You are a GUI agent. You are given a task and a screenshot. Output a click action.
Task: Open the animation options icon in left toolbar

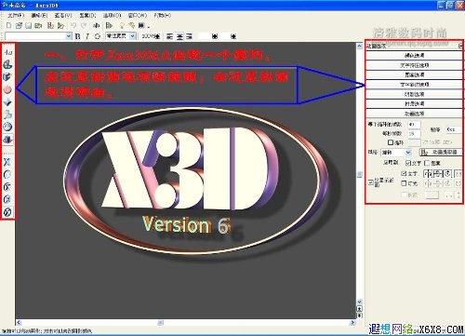pos(7,139)
